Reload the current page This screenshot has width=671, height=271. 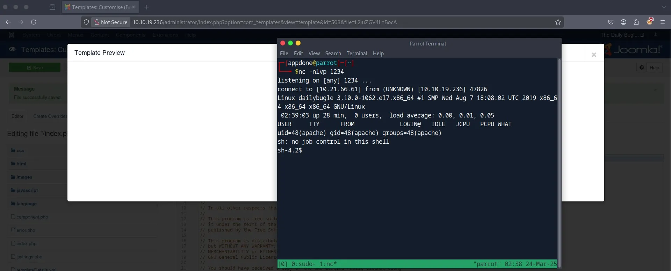tap(34, 22)
